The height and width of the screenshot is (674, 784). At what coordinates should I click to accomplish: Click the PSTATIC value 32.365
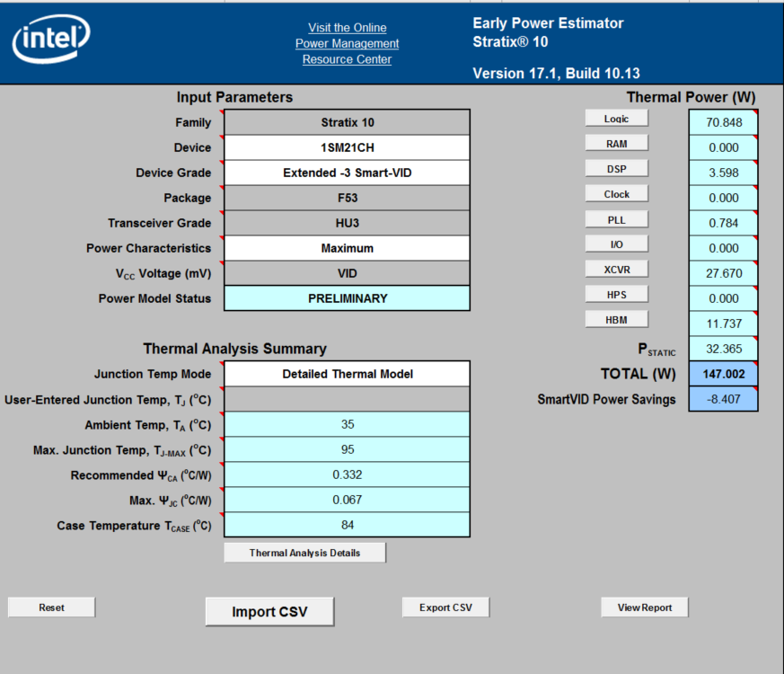[x=724, y=349]
